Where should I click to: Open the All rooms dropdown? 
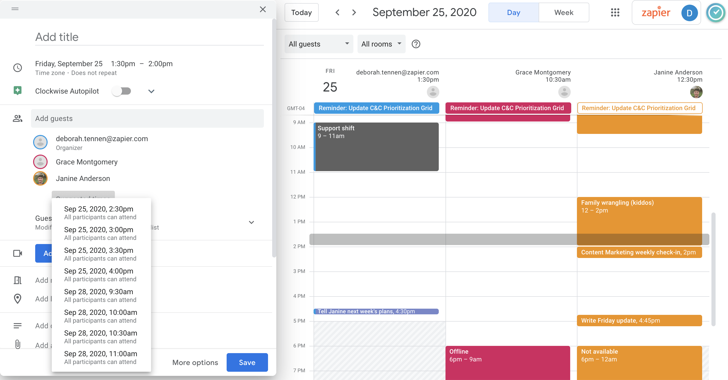[x=381, y=44]
